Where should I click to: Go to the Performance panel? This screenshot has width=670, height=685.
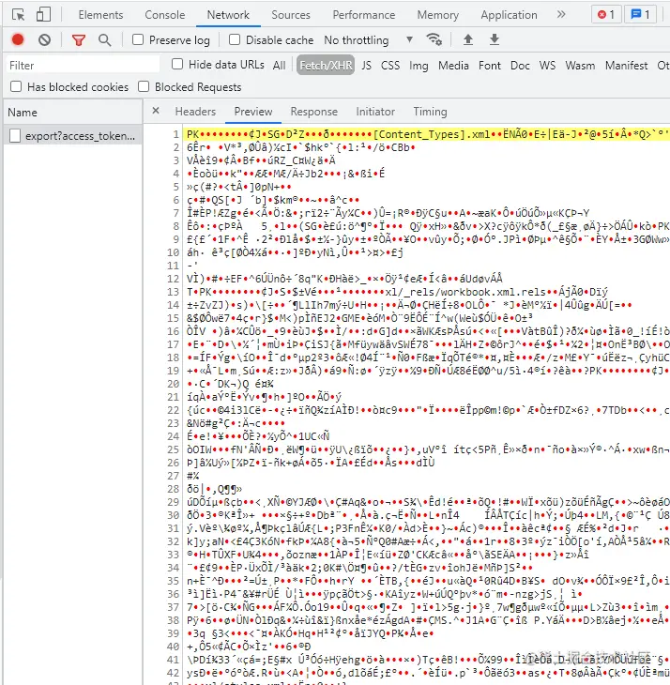pos(364,15)
